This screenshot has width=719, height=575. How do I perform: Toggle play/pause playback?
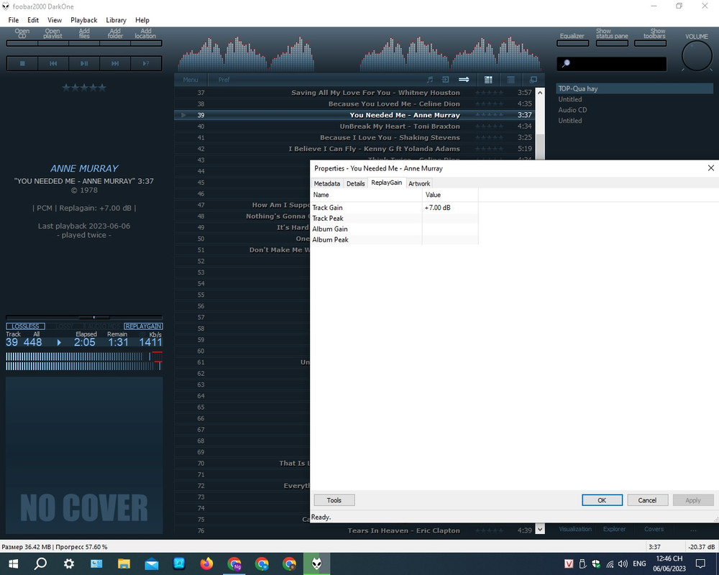[x=84, y=63]
